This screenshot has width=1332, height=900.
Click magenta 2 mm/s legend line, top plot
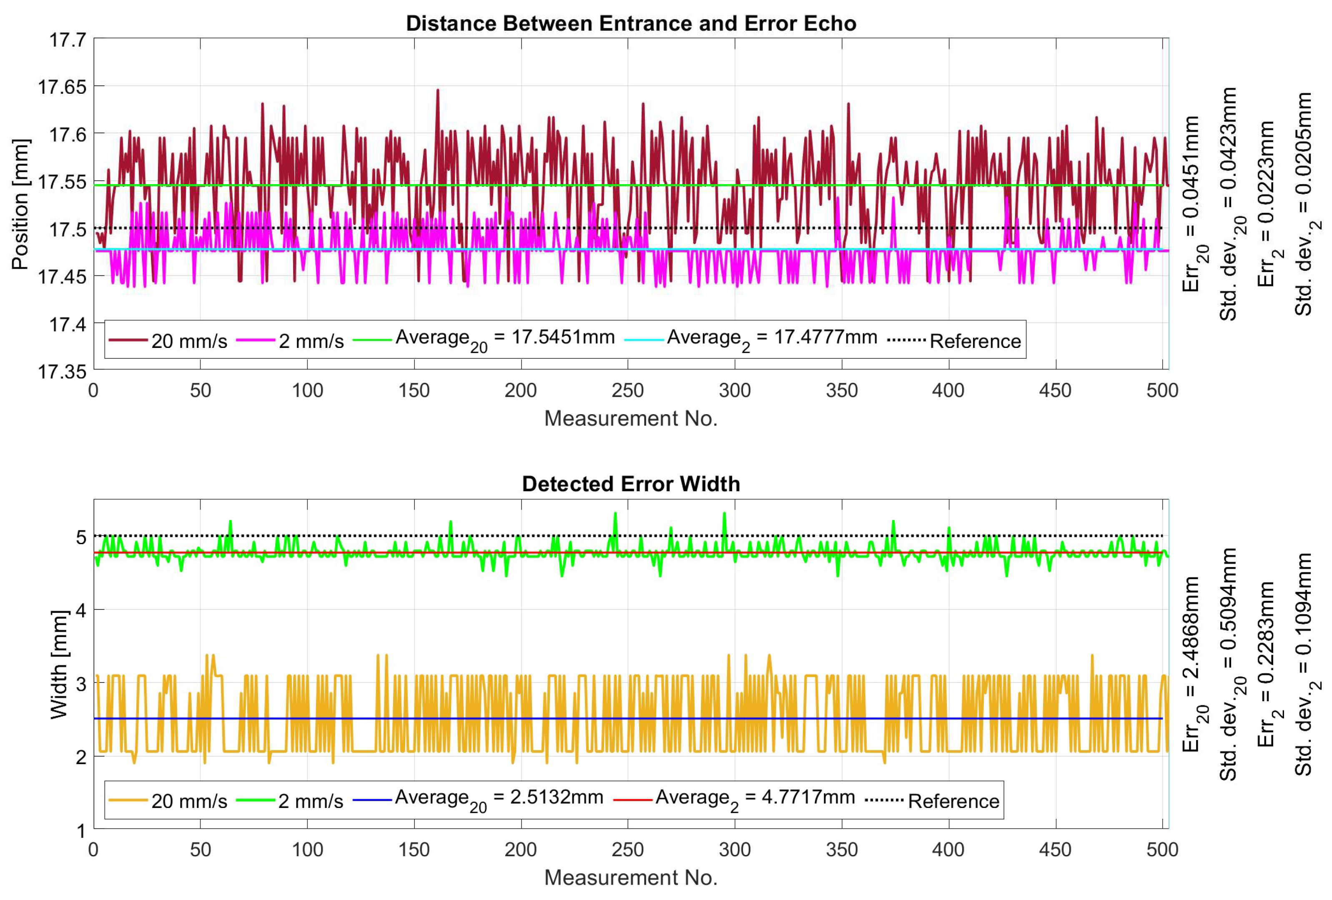(256, 340)
